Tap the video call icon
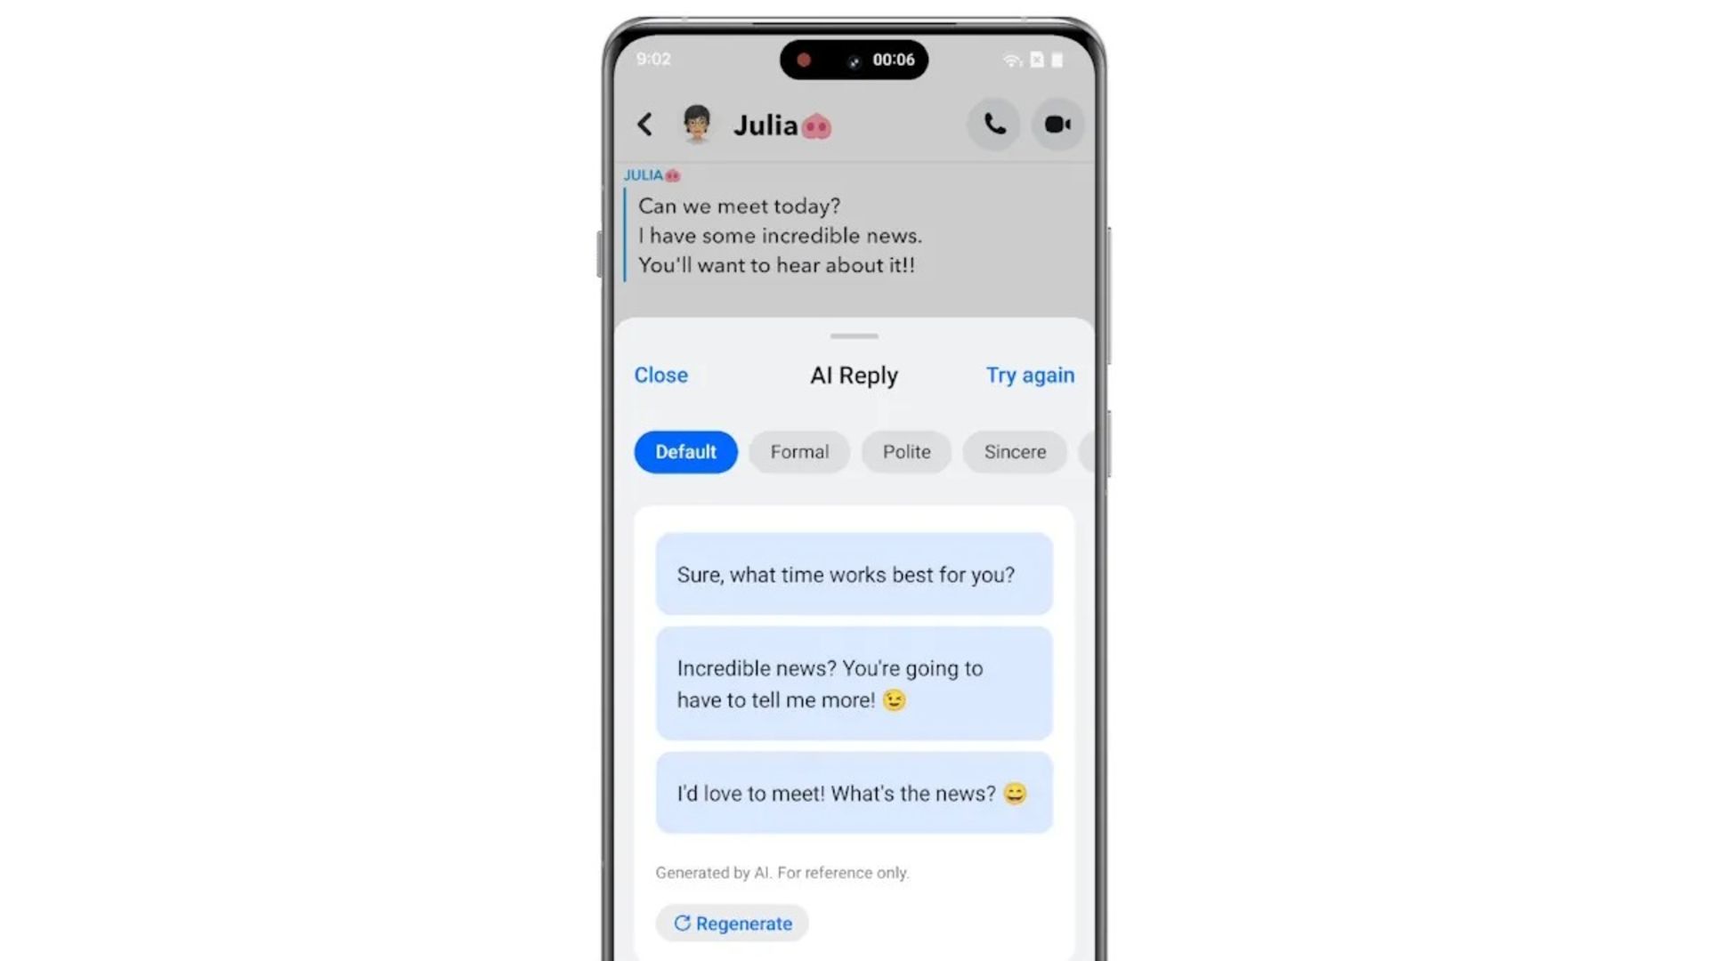The image size is (1709, 961). pos(1055,125)
